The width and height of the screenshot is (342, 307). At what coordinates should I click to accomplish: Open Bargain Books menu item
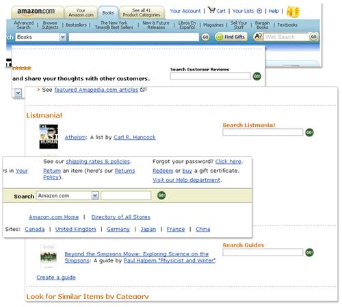(263, 25)
